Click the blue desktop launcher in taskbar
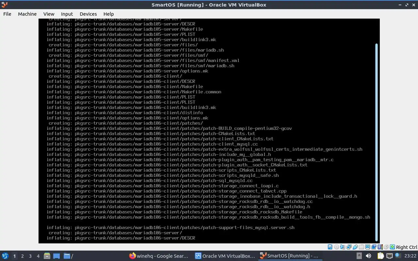This screenshot has height=261, width=418. (56, 256)
